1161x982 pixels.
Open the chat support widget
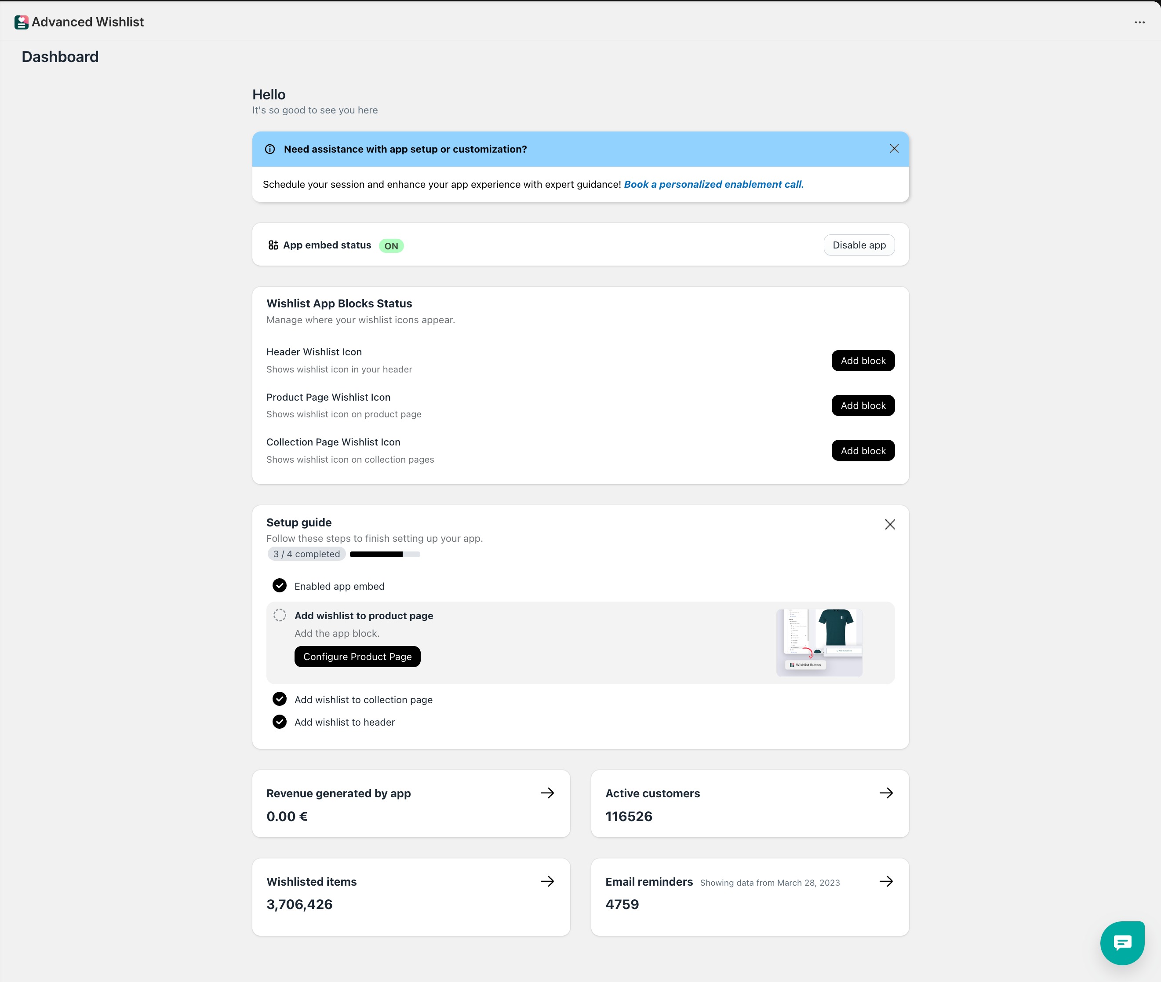tap(1122, 943)
